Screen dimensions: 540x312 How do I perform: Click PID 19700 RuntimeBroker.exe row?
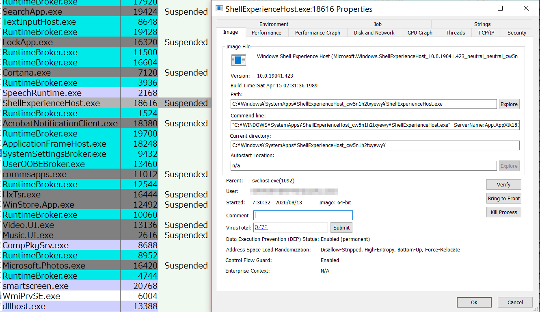click(x=80, y=134)
